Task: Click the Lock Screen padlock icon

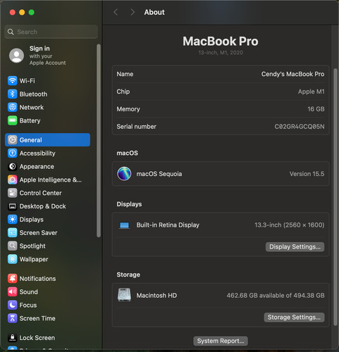Action: [x=13, y=338]
